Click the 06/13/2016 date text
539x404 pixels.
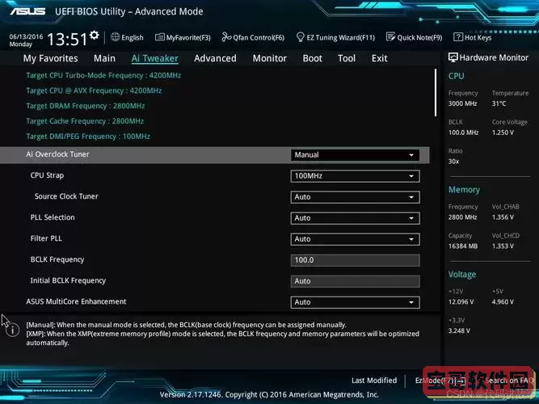click(26, 36)
